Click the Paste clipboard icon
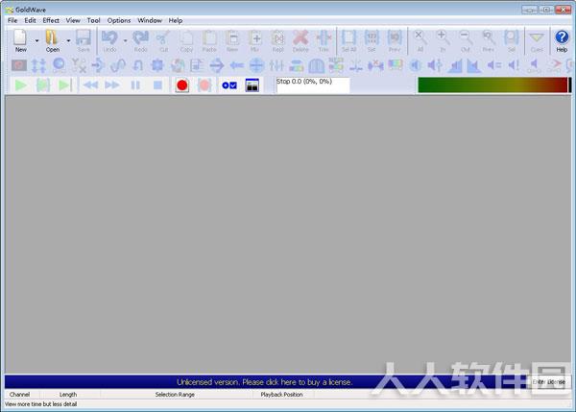 pyautogui.click(x=209, y=40)
